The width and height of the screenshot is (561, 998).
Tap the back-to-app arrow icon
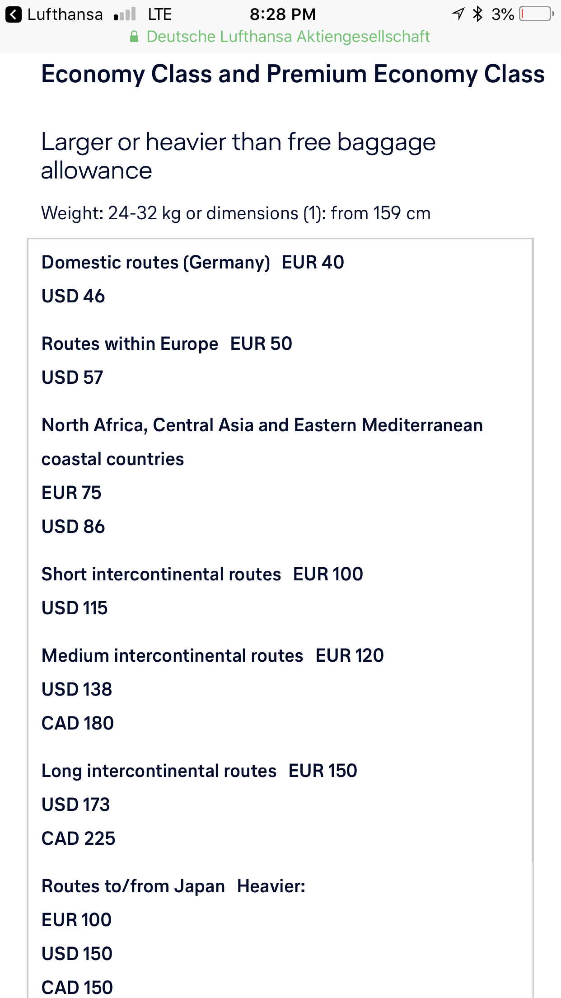14,14
